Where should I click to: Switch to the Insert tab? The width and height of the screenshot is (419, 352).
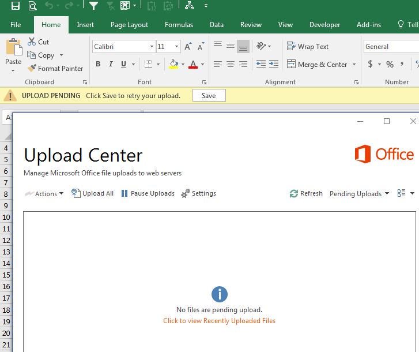pyautogui.click(x=85, y=25)
